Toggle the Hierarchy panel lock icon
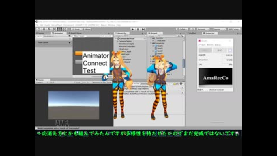The height and width of the screenshot is (156, 277). click(x=142, y=34)
